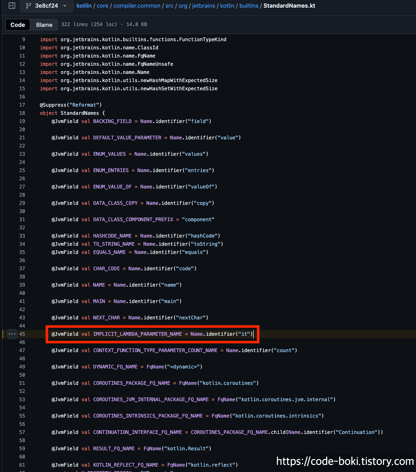This screenshot has width=416, height=472.
Task: Click the DATA_CLASS_COPY constant name
Action: pos(115,203)
